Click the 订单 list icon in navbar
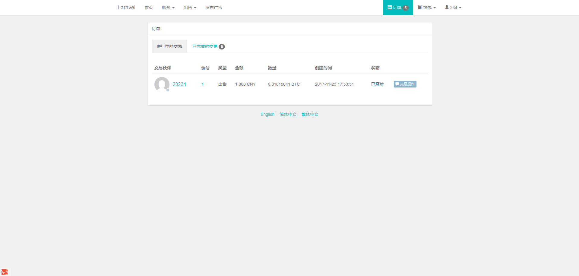Image resolution: width=579 pixels, height=276 pixels. coord(390,8)
